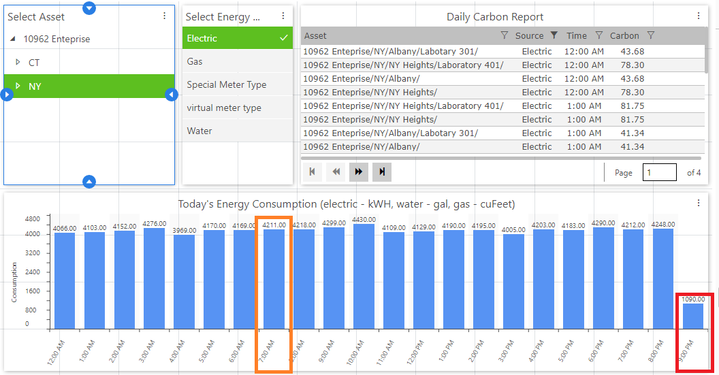Filter the Asset column

(504, 35)
